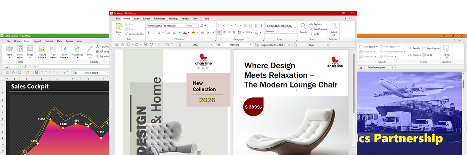467x155 pixels.
Task: Open Change case Aa dropdown
Action: (203, 26)
